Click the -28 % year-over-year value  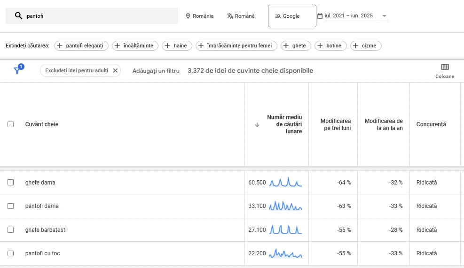point(396,230)
